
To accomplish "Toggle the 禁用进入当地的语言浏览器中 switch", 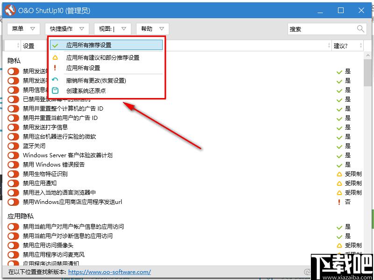I will 13,193.
